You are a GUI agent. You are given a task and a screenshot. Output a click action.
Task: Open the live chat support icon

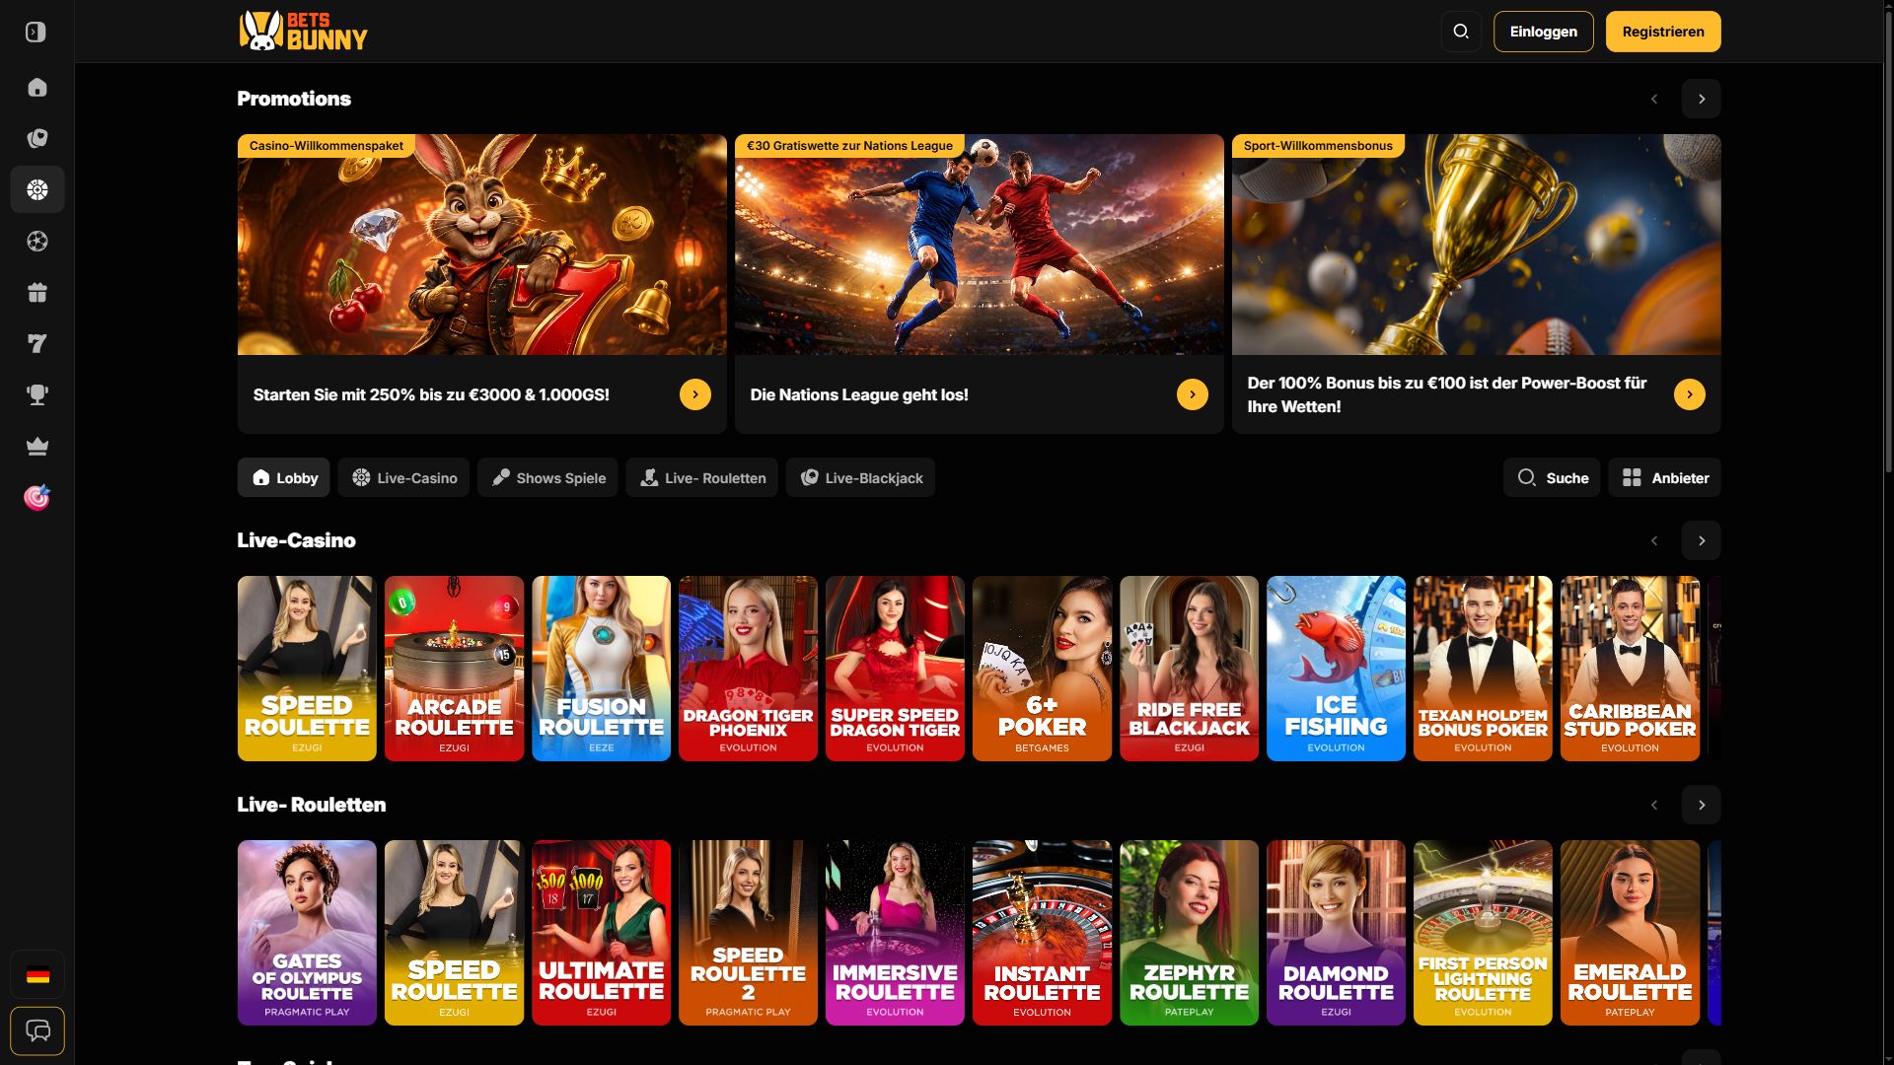coord(37,1031)
